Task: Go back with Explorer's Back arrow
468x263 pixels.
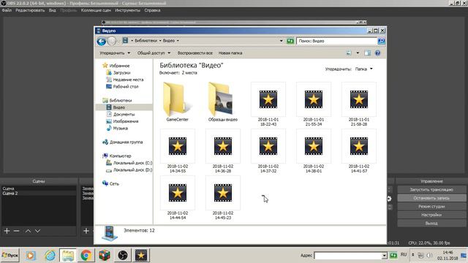Action: tap(102, 41)
